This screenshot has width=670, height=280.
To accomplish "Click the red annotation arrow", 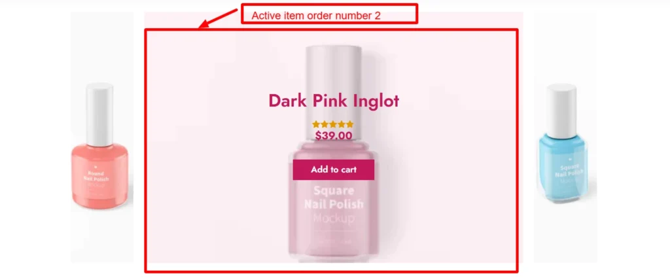I will pos(218,19).
